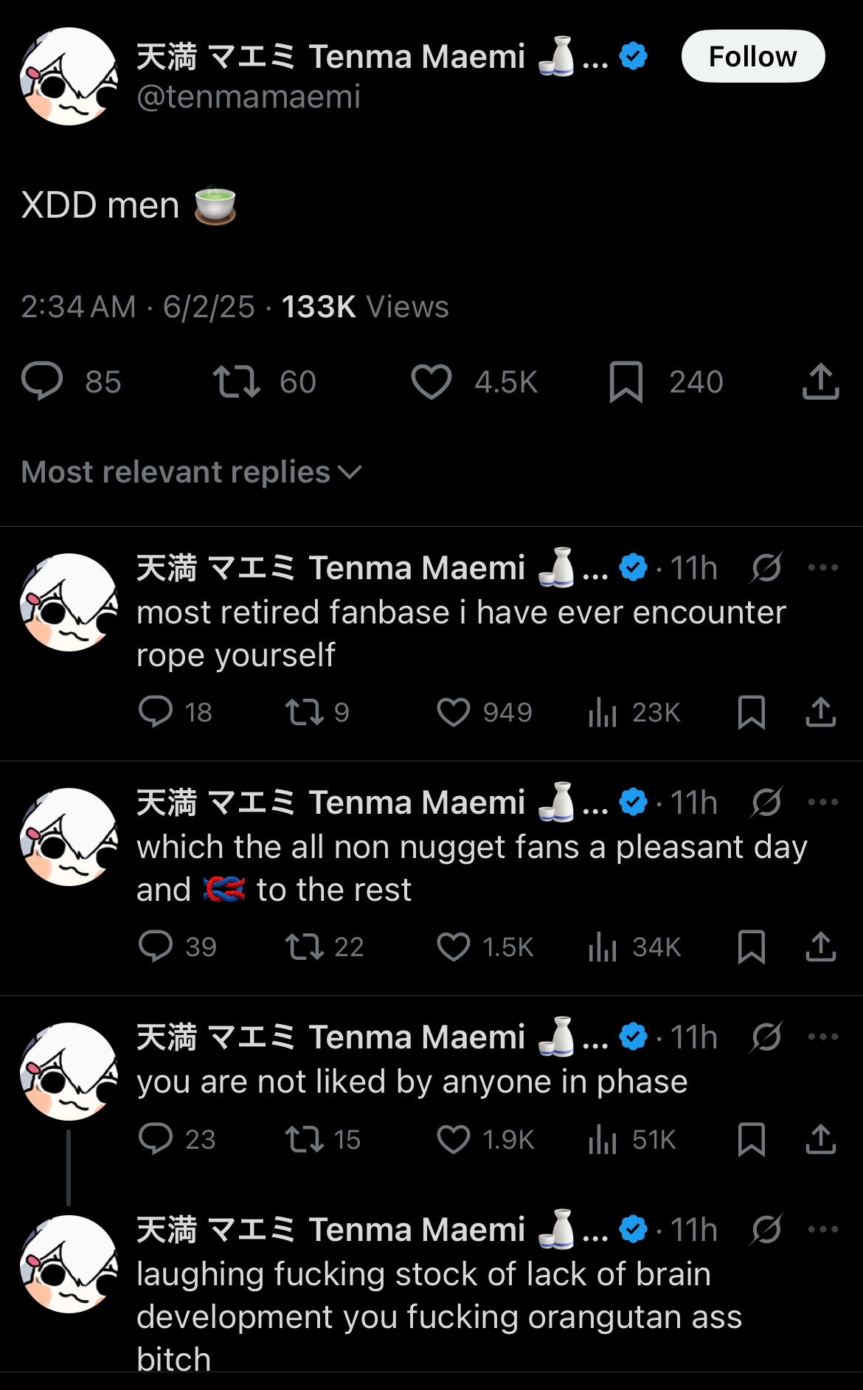Repost the reply with 22 retweets

pos(305,947)
